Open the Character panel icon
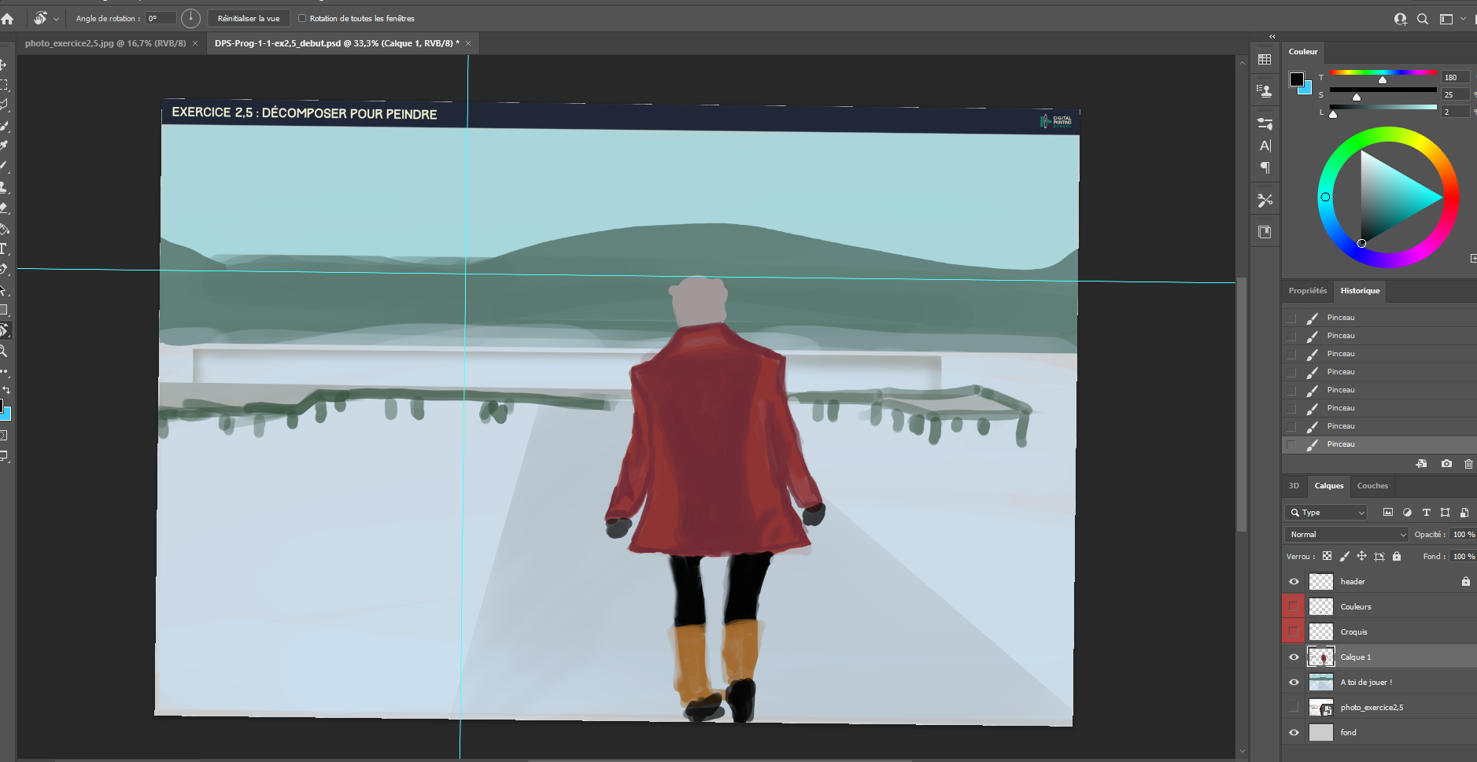 (1265, 145)
